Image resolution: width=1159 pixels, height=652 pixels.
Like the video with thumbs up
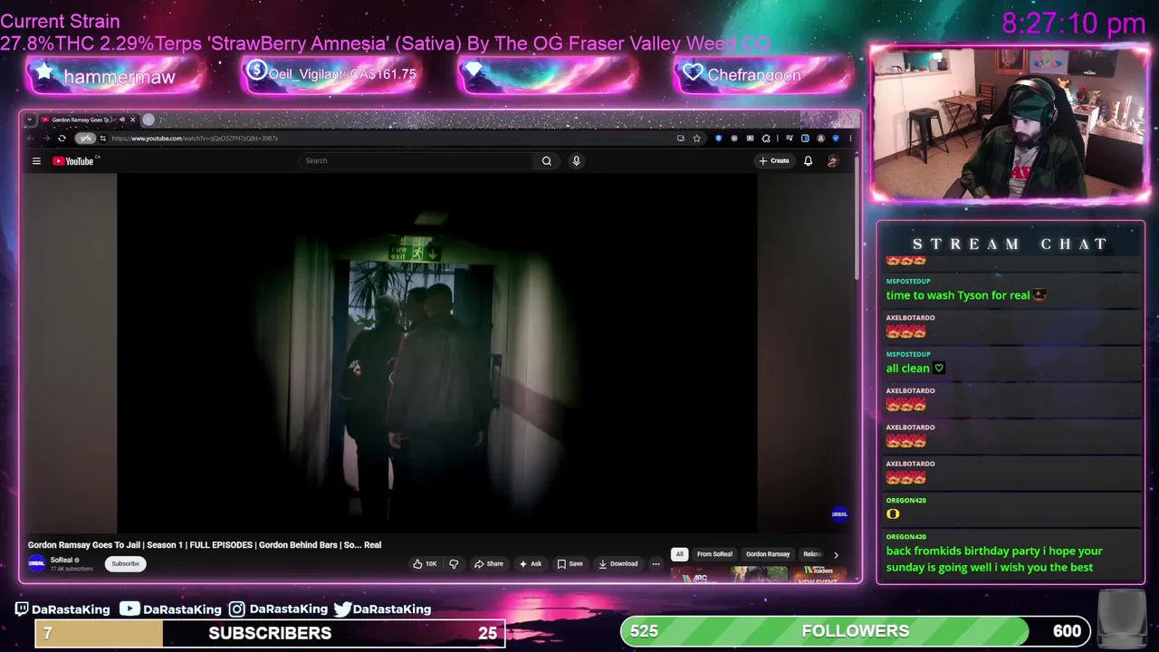(x=425, y=563)
